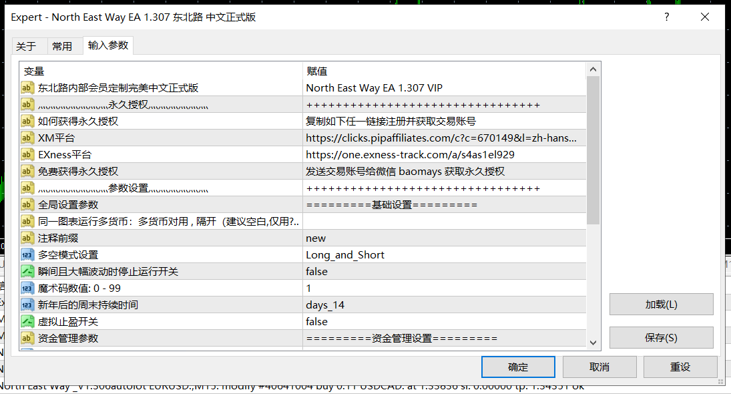Toggle the false value of 虚拟止盈开关
The image size is (731, 394).
click(445, 322)
